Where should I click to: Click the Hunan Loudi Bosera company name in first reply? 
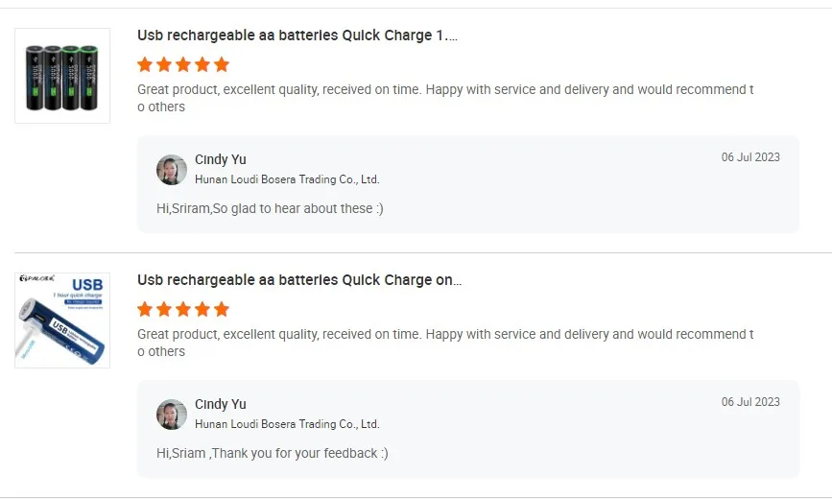point(287,179)
